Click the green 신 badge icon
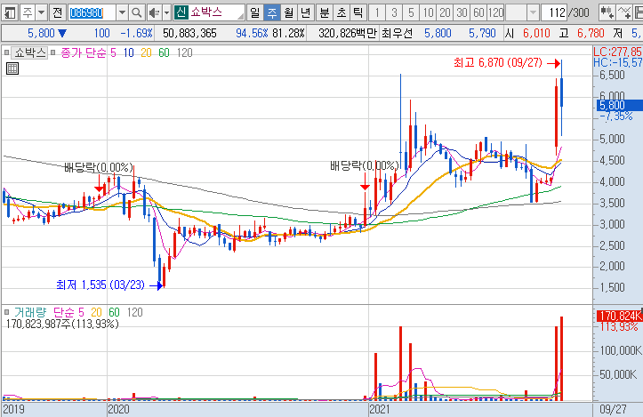643x417 pixels. (x=181, y=12)
